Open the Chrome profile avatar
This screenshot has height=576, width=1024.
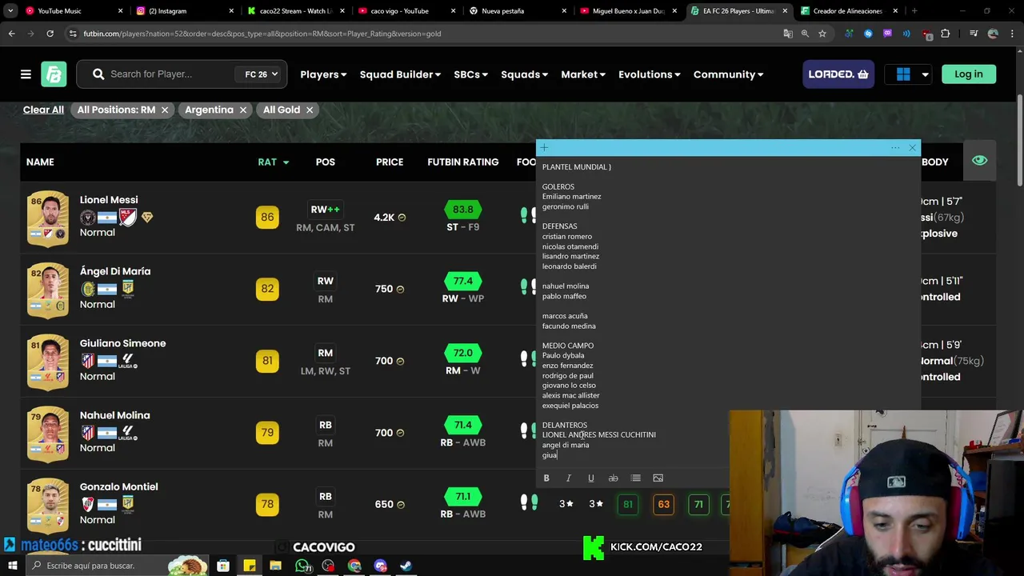[x=993, y=34]
